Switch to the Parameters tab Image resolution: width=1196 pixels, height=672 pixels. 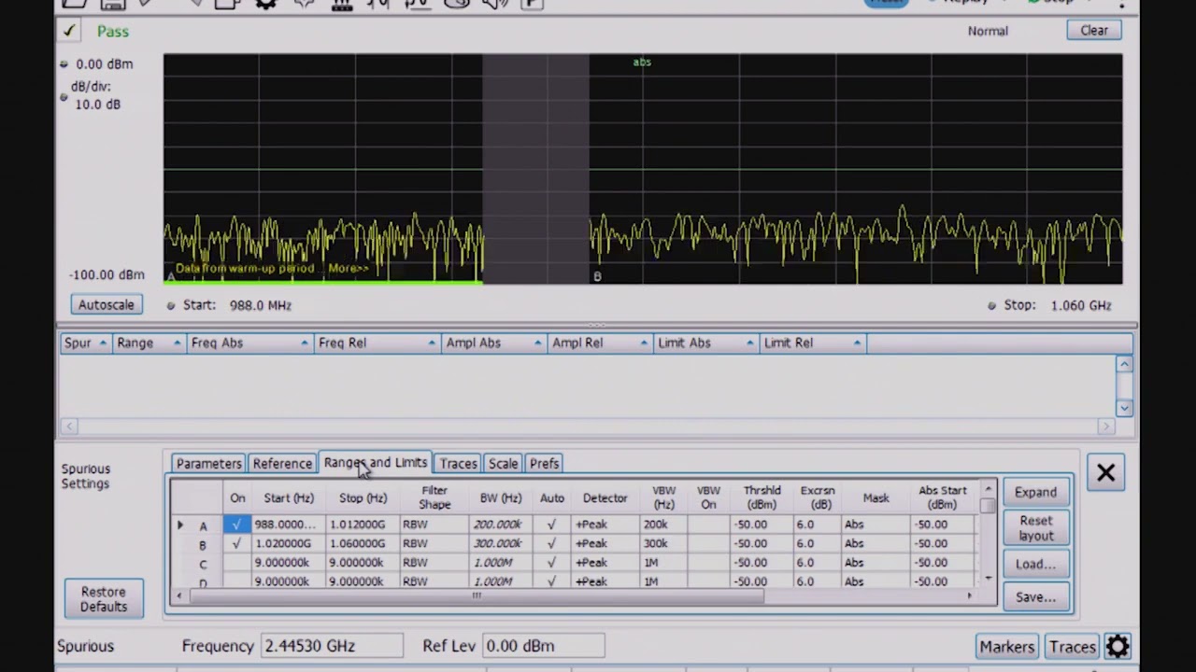pyautogui.click(x=208, y=464)
